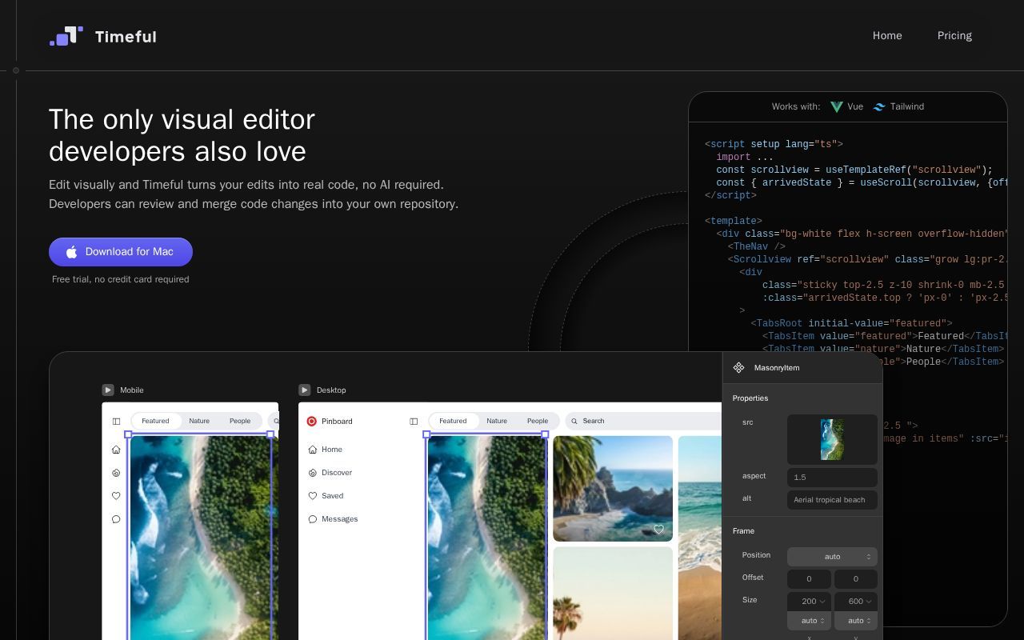
Task: Open Saved in the Pinboard sidebar
Action: 326,496
